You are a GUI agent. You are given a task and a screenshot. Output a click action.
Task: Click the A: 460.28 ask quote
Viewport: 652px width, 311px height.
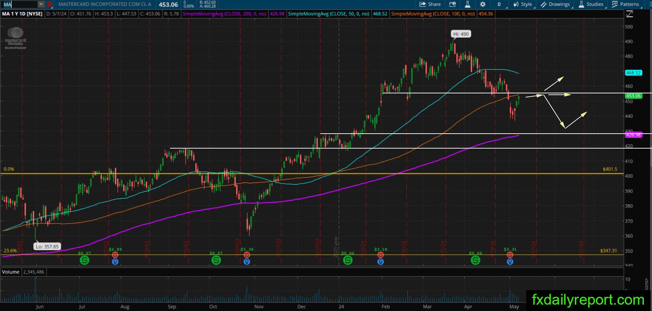click(x=208, y=6)
